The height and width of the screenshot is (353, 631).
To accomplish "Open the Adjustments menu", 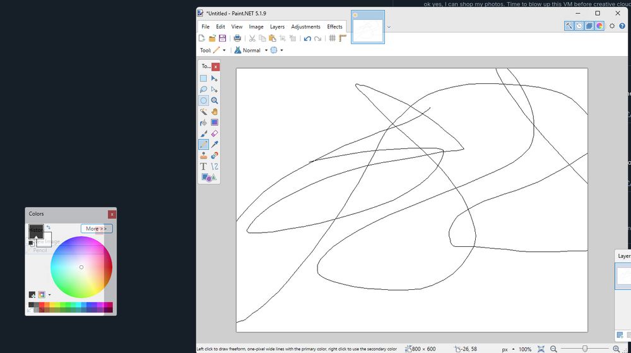I will pyautogui.click(x=306, y=27).
